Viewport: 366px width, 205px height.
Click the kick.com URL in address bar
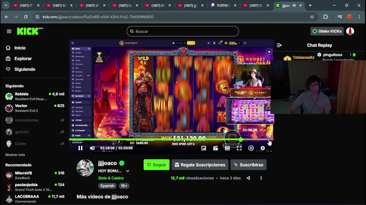click(98, 17)
